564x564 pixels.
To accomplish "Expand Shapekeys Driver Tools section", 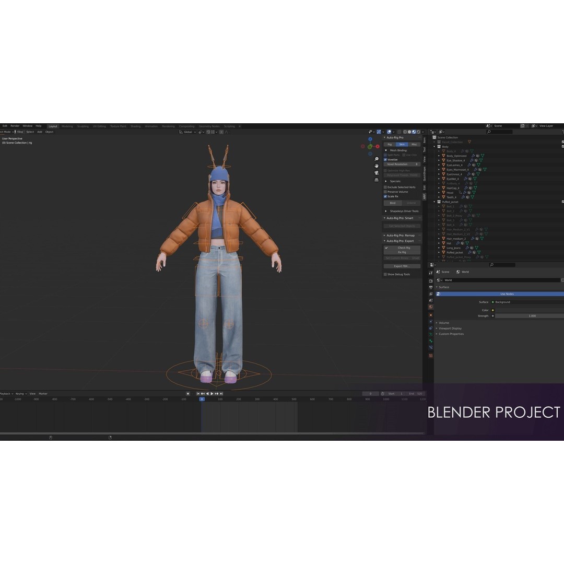I will [386, 211].
